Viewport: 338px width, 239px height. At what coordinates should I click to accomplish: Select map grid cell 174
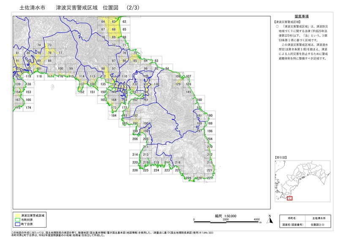point(28,108)
